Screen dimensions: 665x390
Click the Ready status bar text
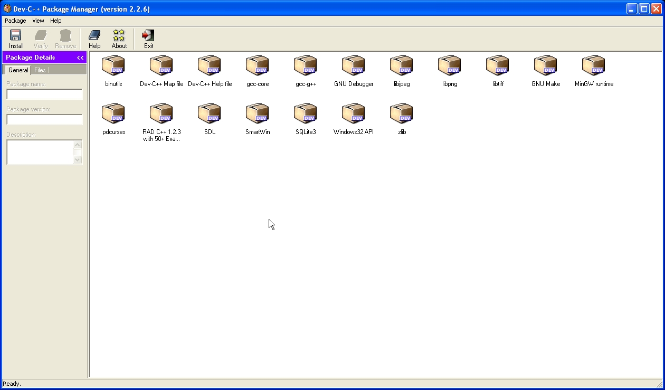(x=12, y=384)
